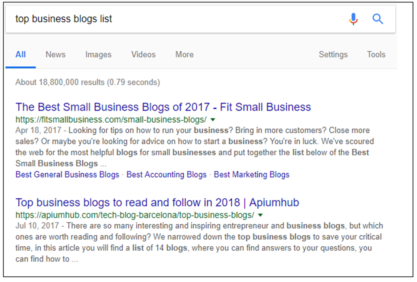Switch to the News tab
Viewport: 417px width, 282px height.
point(55,54)
